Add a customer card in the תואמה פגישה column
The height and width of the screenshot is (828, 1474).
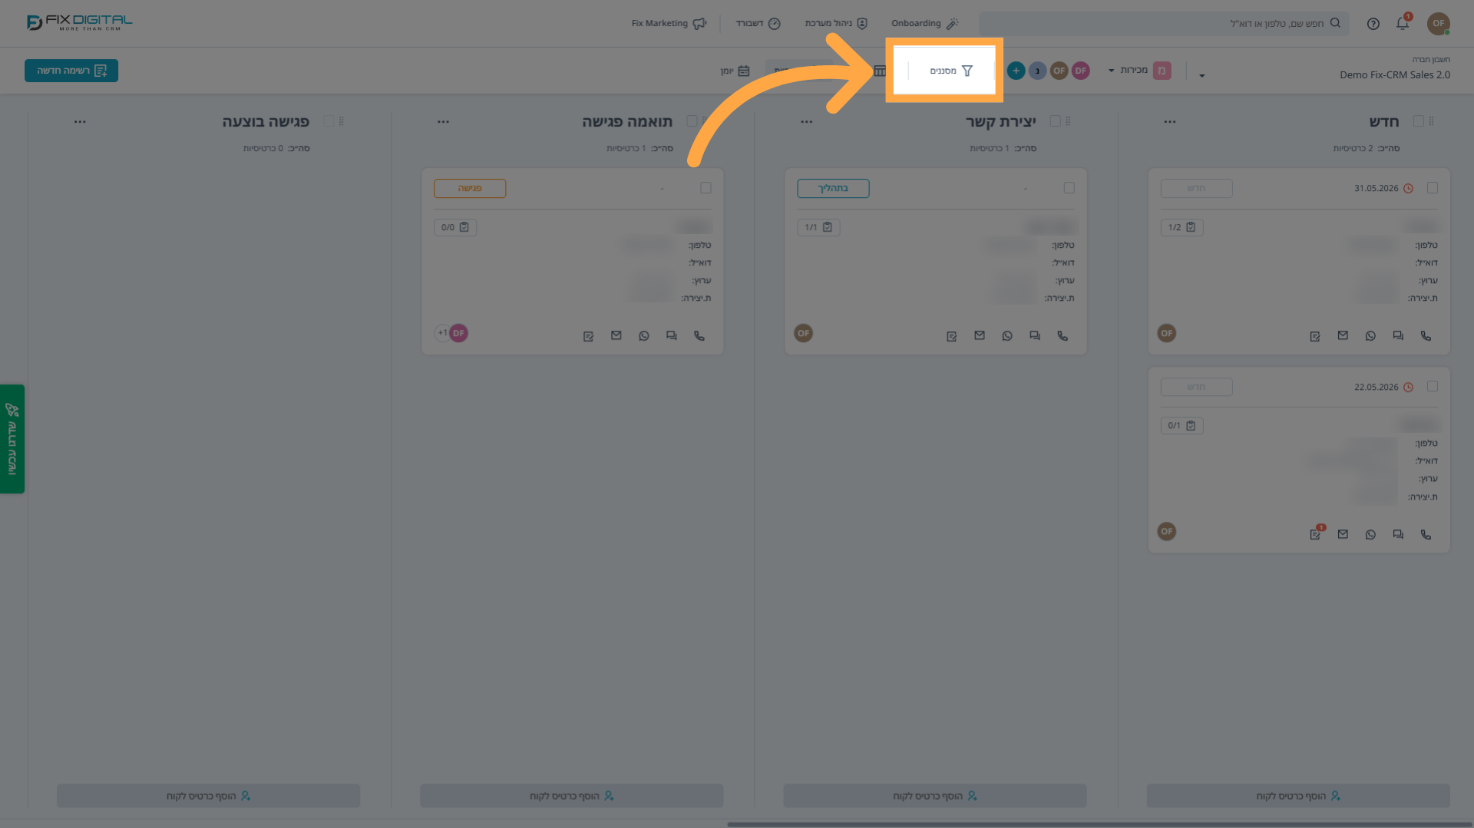point(572,796)
